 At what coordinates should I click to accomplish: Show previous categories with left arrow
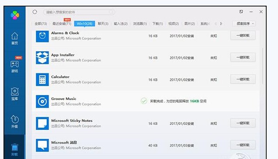(x=215, y=24)
